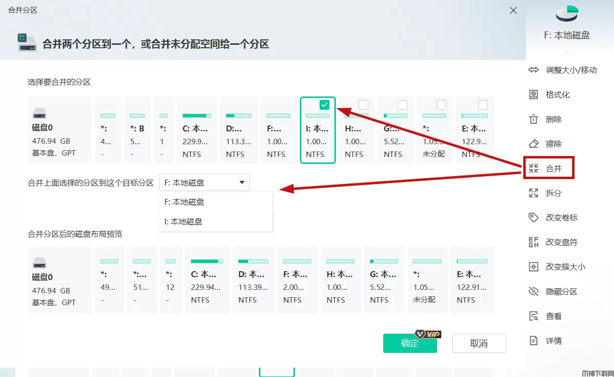The image size is (614, 377).
Task: Select the 合并 (merge) menu item
Action: coord(549,168)
